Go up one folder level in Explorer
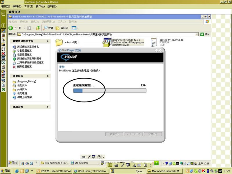 tap(38, 28)
